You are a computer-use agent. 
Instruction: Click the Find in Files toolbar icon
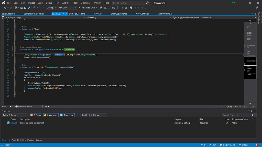[x=101, y=8]
